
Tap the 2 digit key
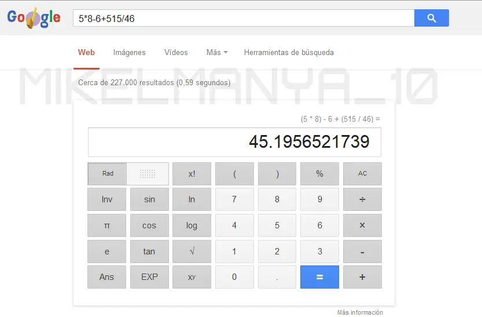[x=277, y=252]
